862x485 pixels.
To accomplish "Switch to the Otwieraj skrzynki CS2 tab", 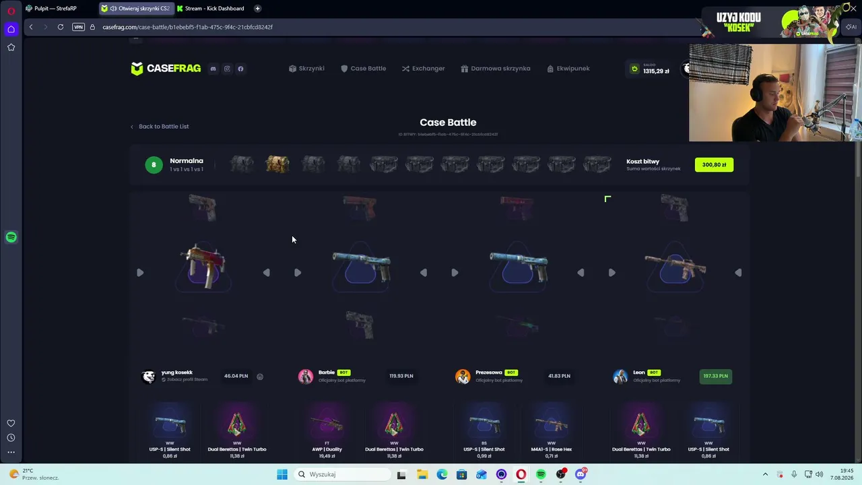I will point(135,8).
